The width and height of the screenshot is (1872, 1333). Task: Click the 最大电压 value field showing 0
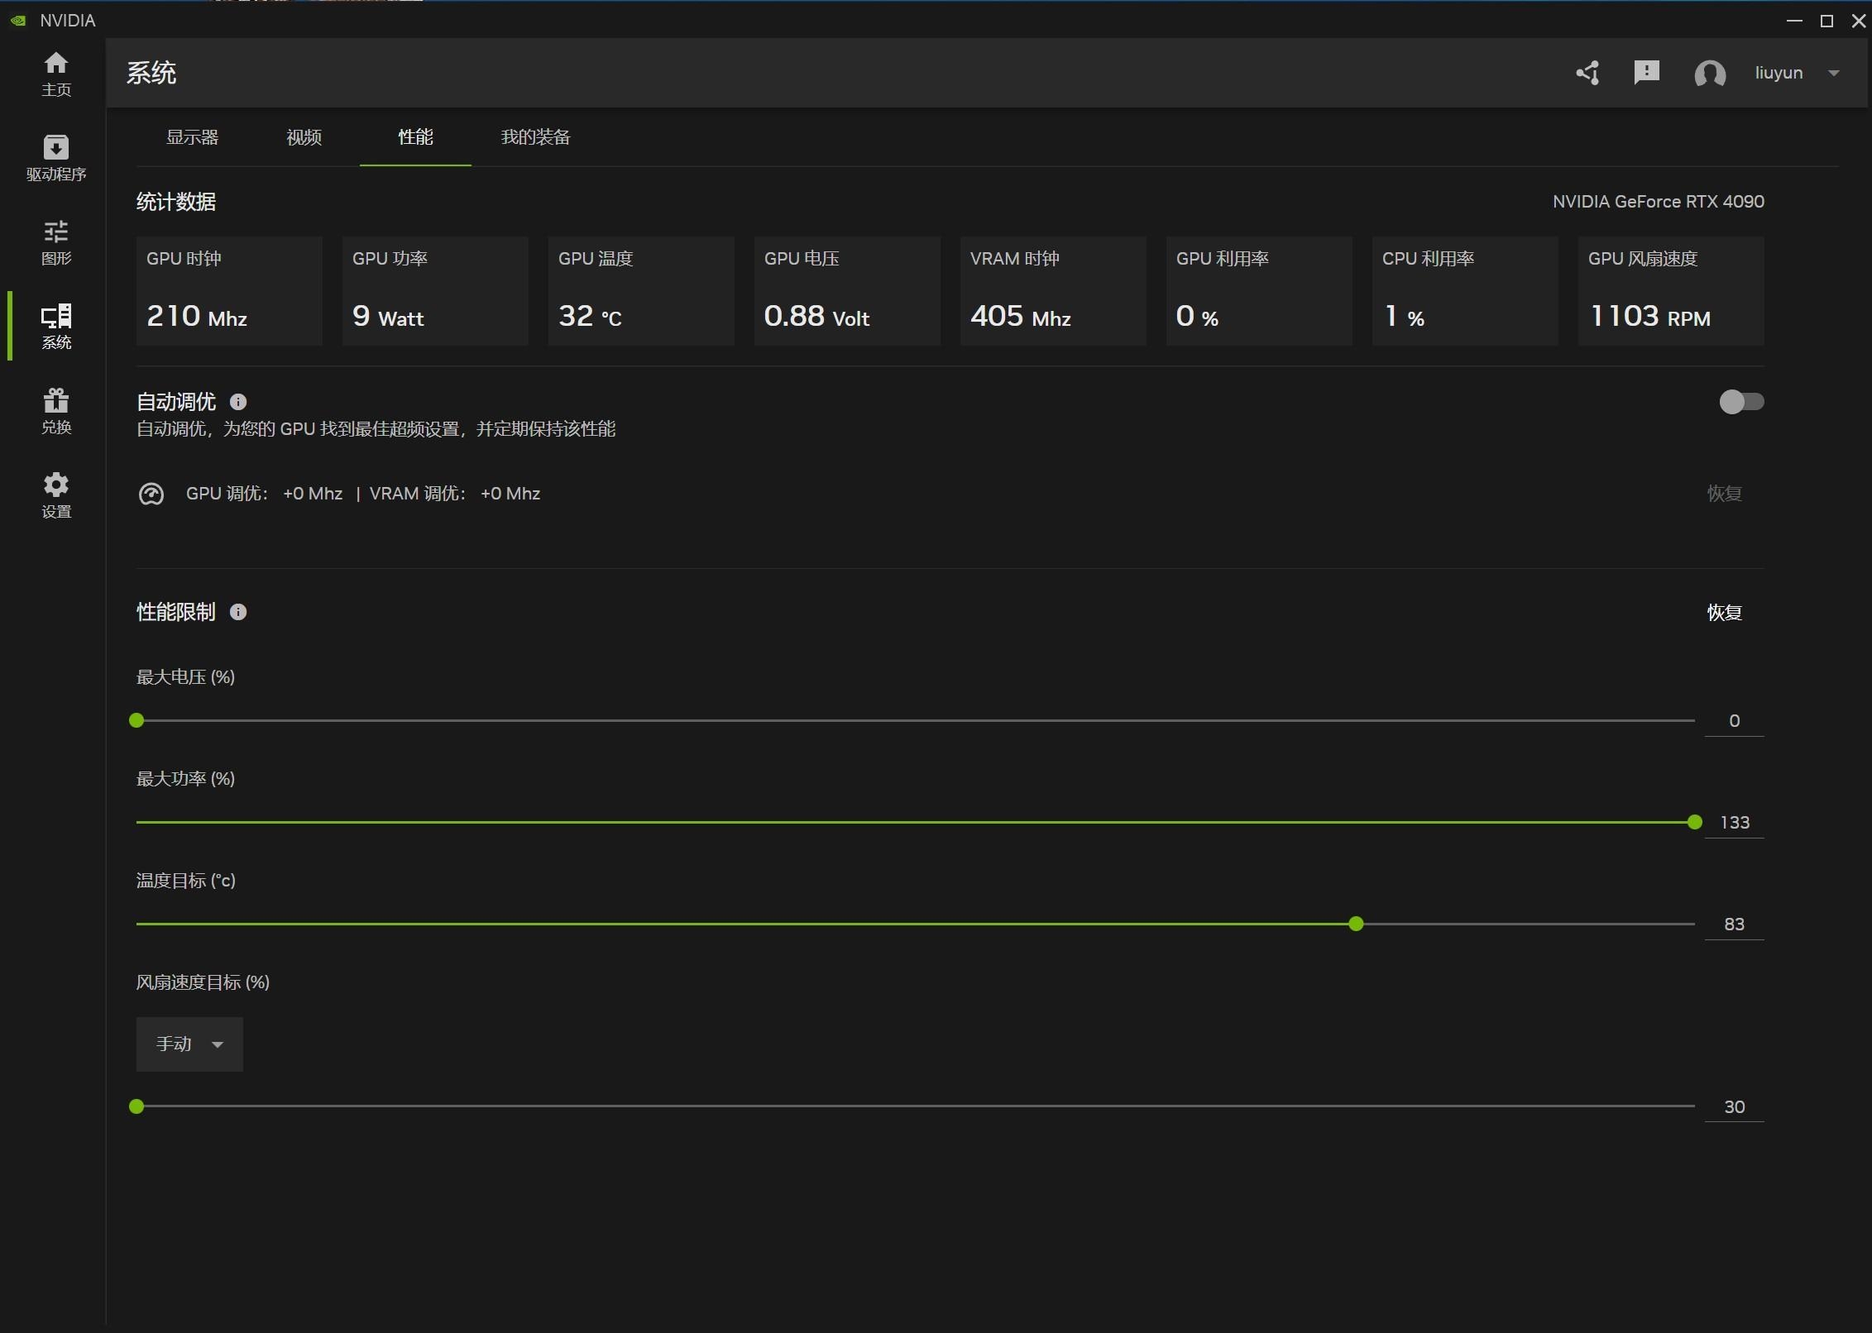1734,721
